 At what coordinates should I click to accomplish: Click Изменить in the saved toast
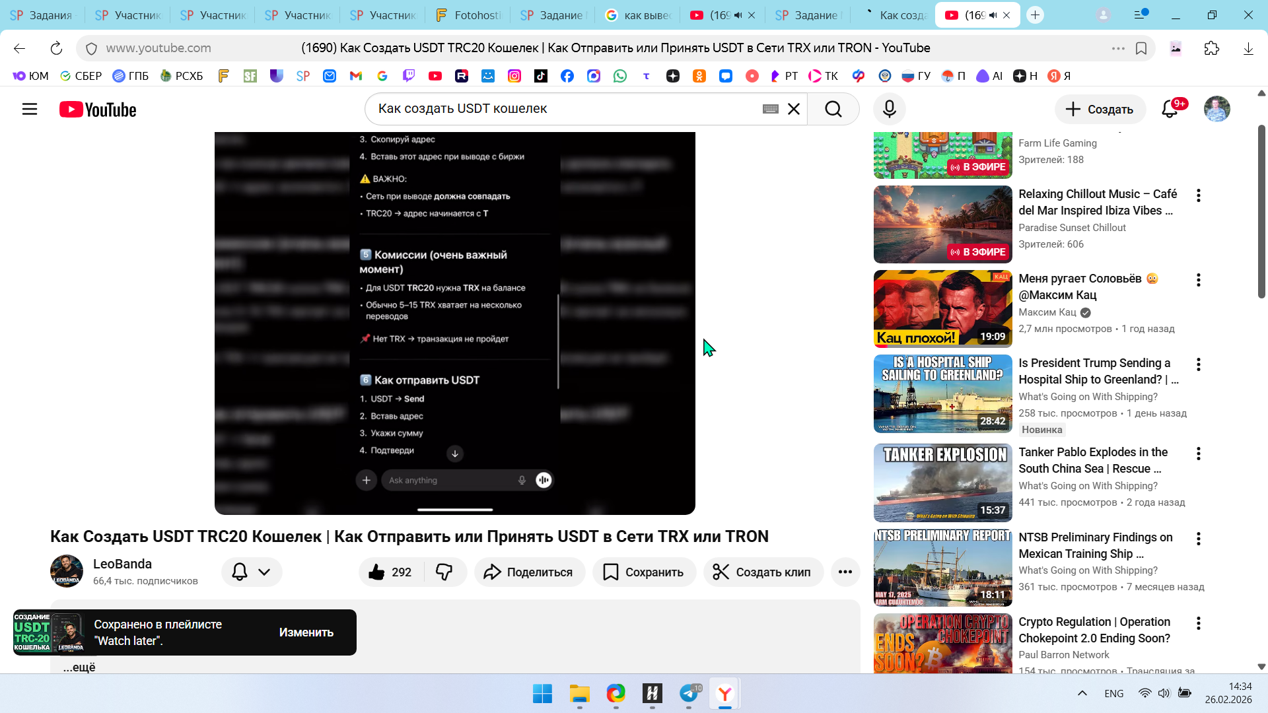click(x=306, y=632)
